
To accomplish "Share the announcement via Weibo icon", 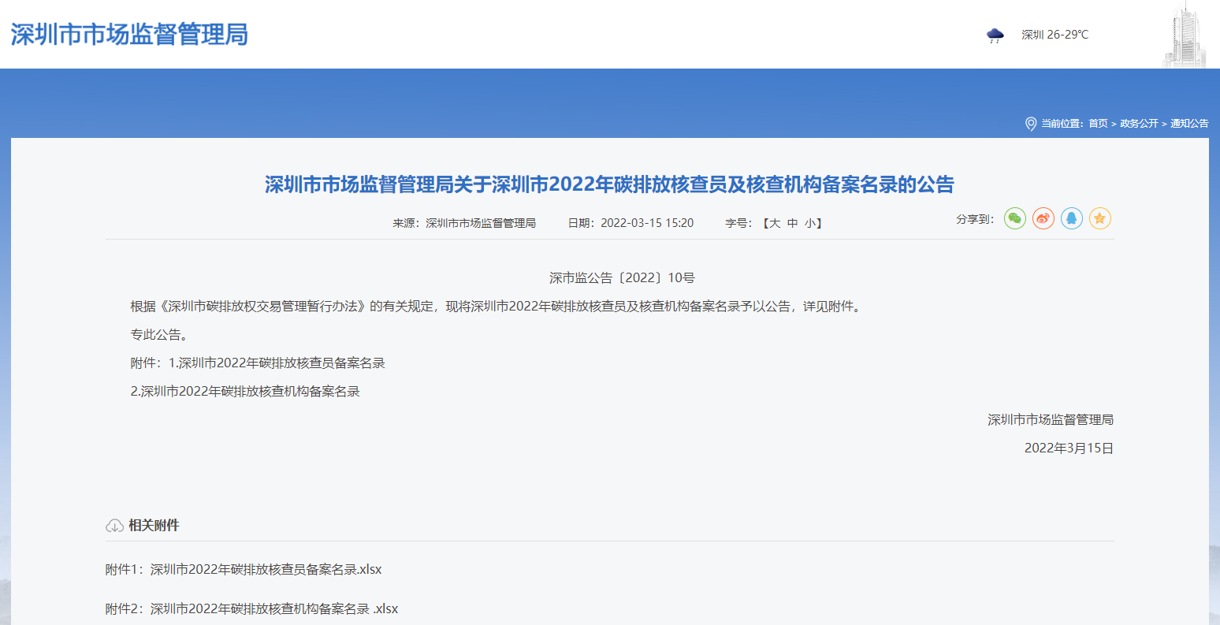I will [1043, 218].
